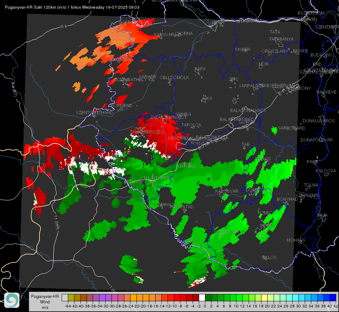This screenshot has width=339, height=312.
Task: Click the MARCALI city label
Action: pyautogui.click(x=187, y=166)
